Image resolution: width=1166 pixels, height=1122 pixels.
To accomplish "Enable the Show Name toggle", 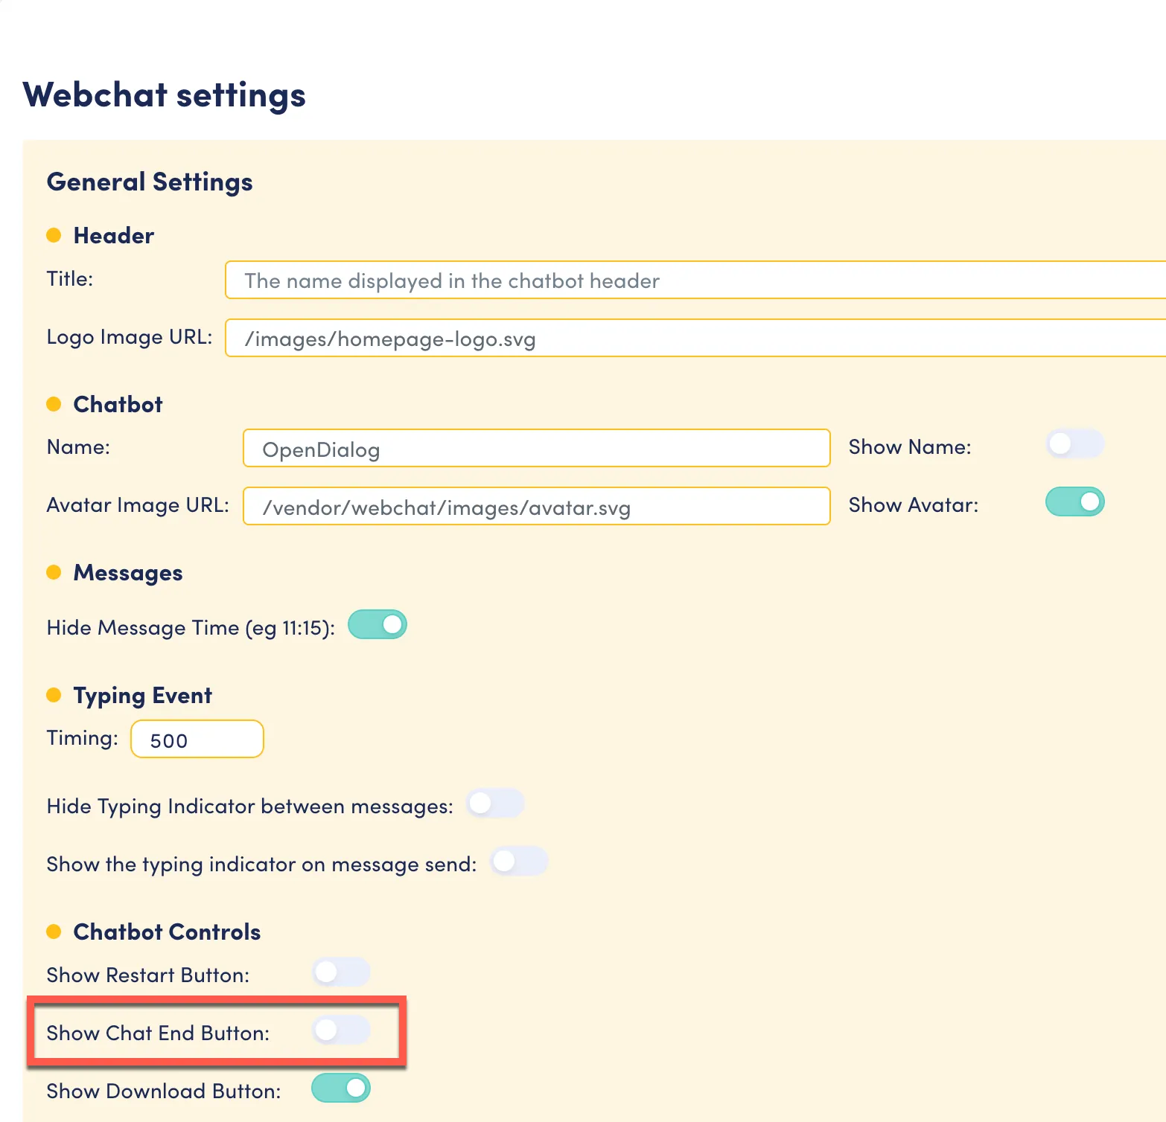I will (1074, 444).
